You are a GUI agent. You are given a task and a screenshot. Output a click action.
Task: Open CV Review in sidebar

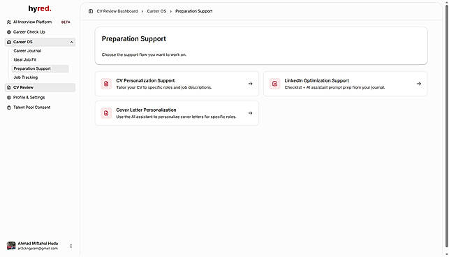tap(40, 87)
